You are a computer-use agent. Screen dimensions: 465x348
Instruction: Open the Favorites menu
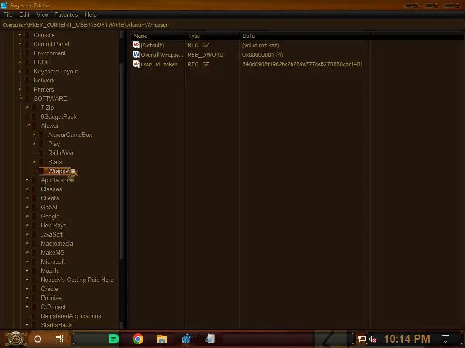(66, 15)
